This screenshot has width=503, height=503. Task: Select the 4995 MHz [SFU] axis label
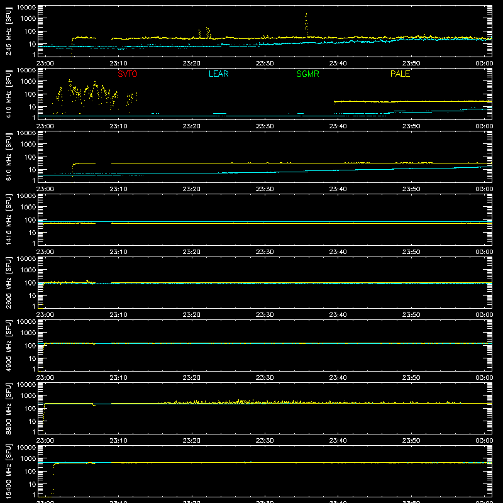pyautogui.click(x=9, y=345)
